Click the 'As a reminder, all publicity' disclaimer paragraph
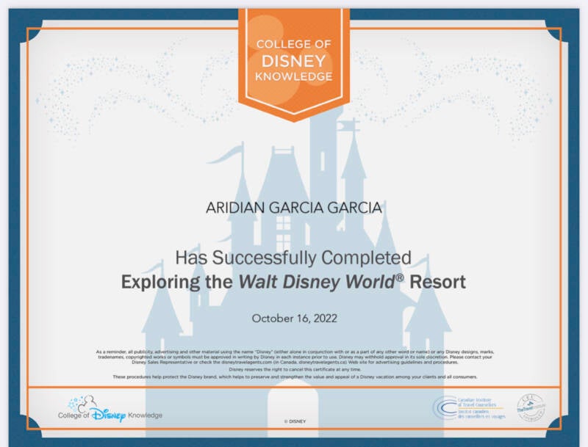This screenshot has height=447, width=588. tap(295, 357)
